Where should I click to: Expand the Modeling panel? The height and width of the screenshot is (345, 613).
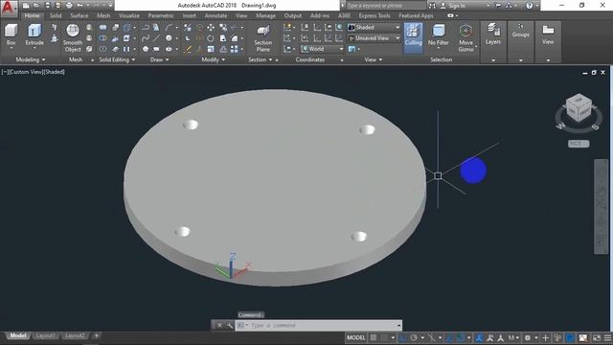31,59
